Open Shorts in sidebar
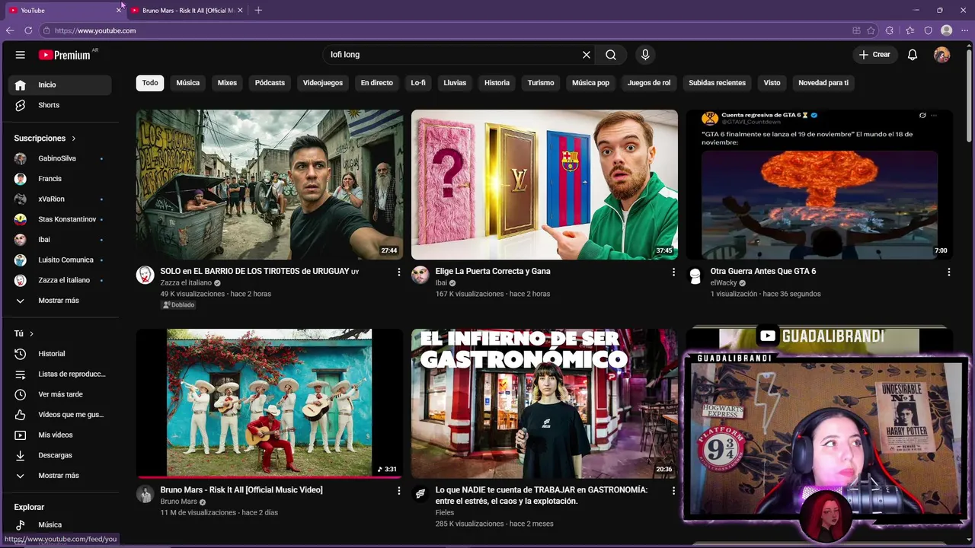 (61, 105)
